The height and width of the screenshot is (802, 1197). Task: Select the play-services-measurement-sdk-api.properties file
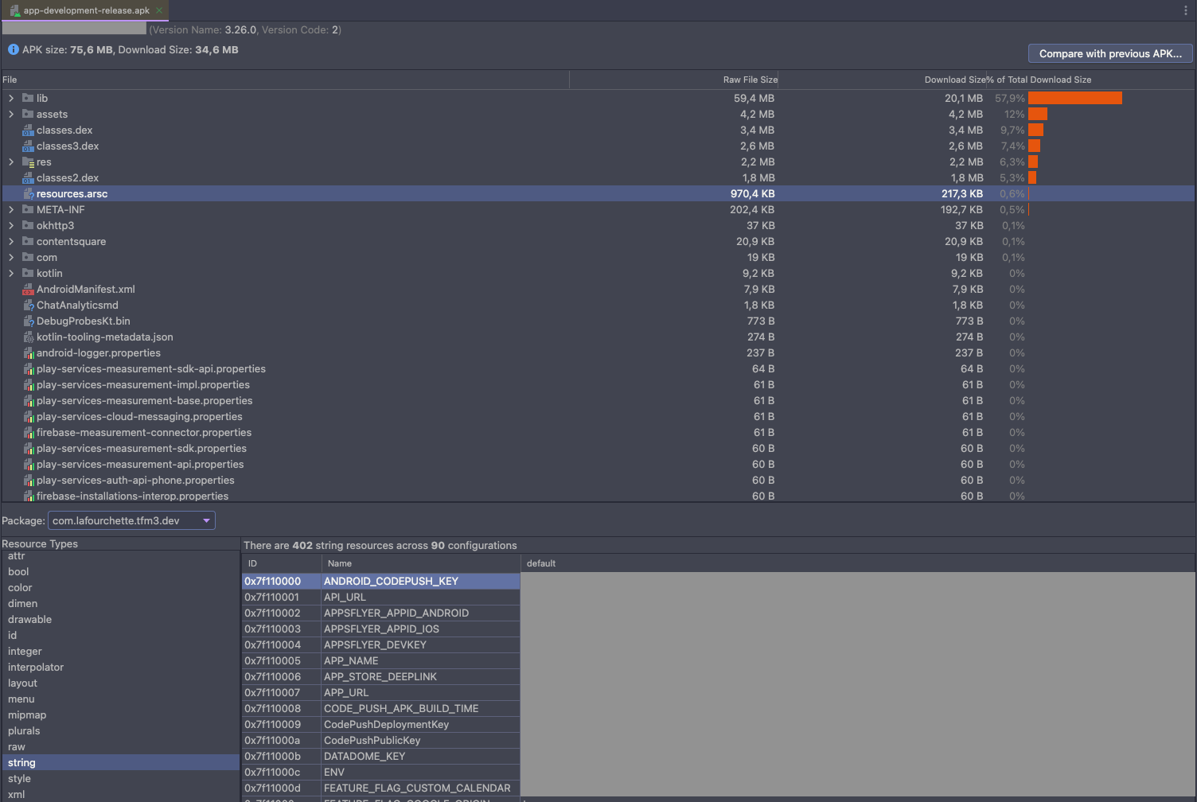[598, 369]
